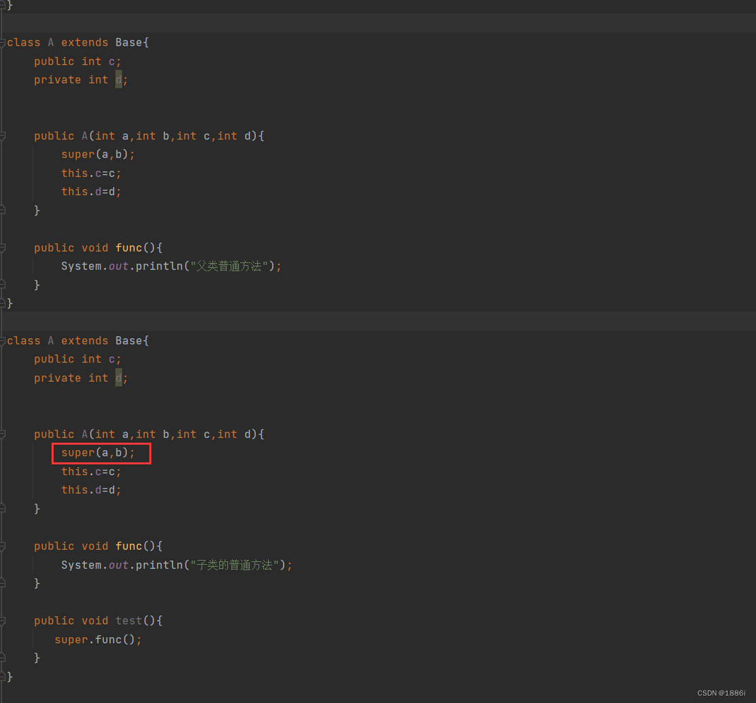Collapse the func() fold marker above 子类的普通方法 println

[3, 546]
